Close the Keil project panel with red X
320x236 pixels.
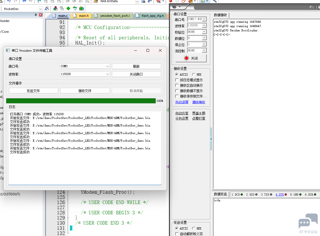[x=41, y=15]
